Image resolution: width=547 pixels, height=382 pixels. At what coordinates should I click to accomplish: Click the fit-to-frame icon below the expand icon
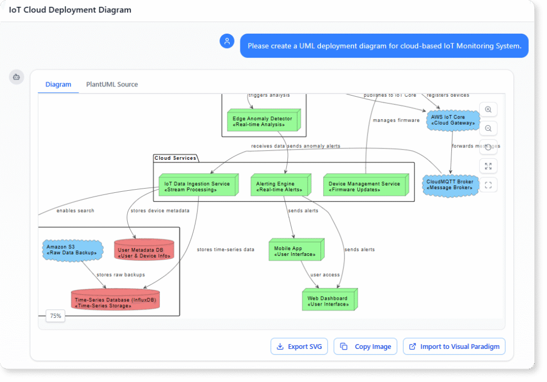click(488, 185)
